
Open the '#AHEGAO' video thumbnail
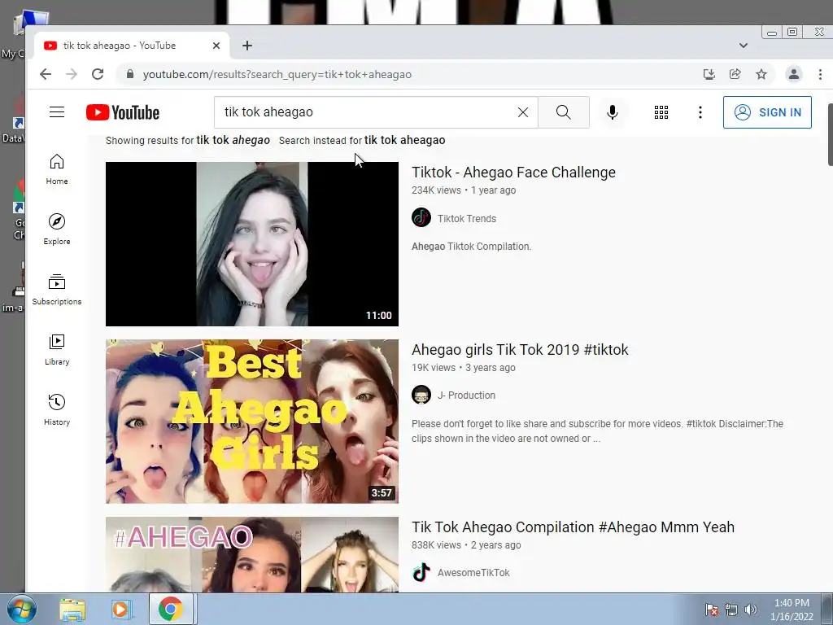tap(252, 554)
